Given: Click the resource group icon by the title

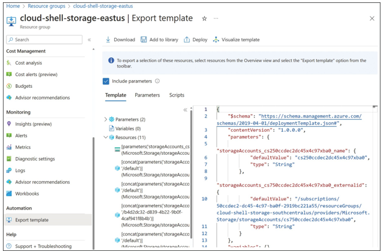Looking at the screenshot, I should point(11,21).
